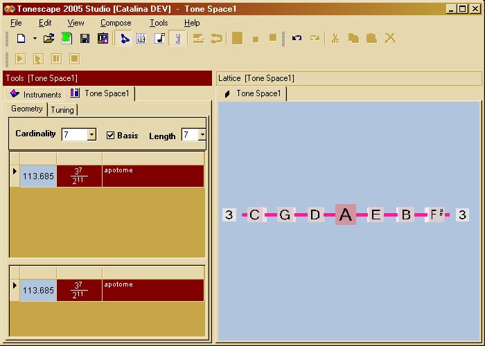Click apotome cell in upper table
485x346 pixels.
coord(153,176)
